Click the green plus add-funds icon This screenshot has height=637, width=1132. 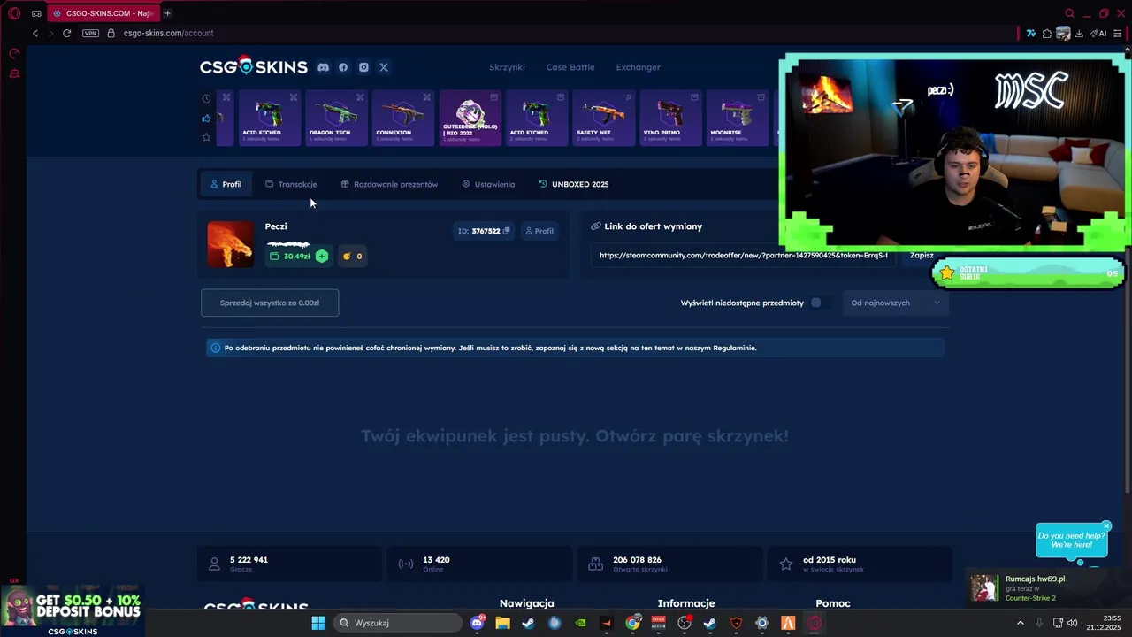(x=322, y=256)
